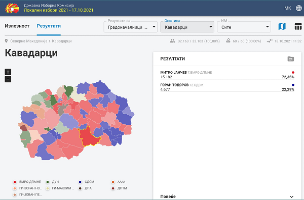
Task: Open the Резултати за dropdown
Action: (x=131, y=27)
